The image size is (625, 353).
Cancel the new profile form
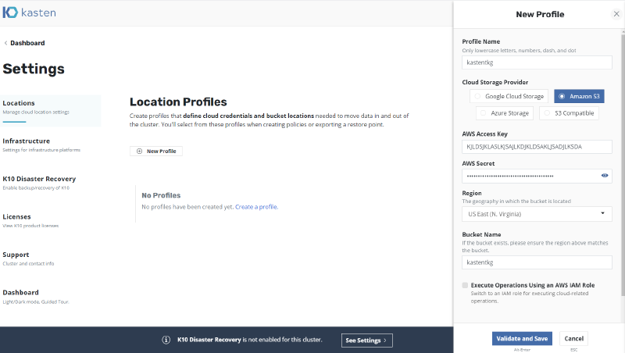573,339
